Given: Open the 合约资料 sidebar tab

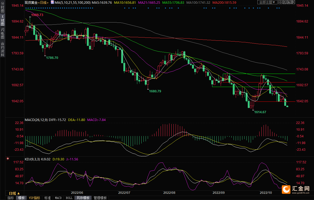Looking at the screenshot, I should coord(2,49).
